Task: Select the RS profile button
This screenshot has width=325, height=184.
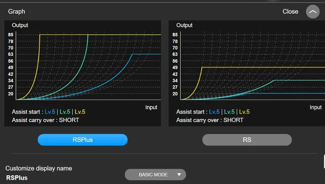Action: click(247, 140)
